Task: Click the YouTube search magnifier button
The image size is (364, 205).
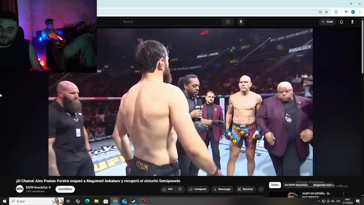Action: (x=228, y=22)
